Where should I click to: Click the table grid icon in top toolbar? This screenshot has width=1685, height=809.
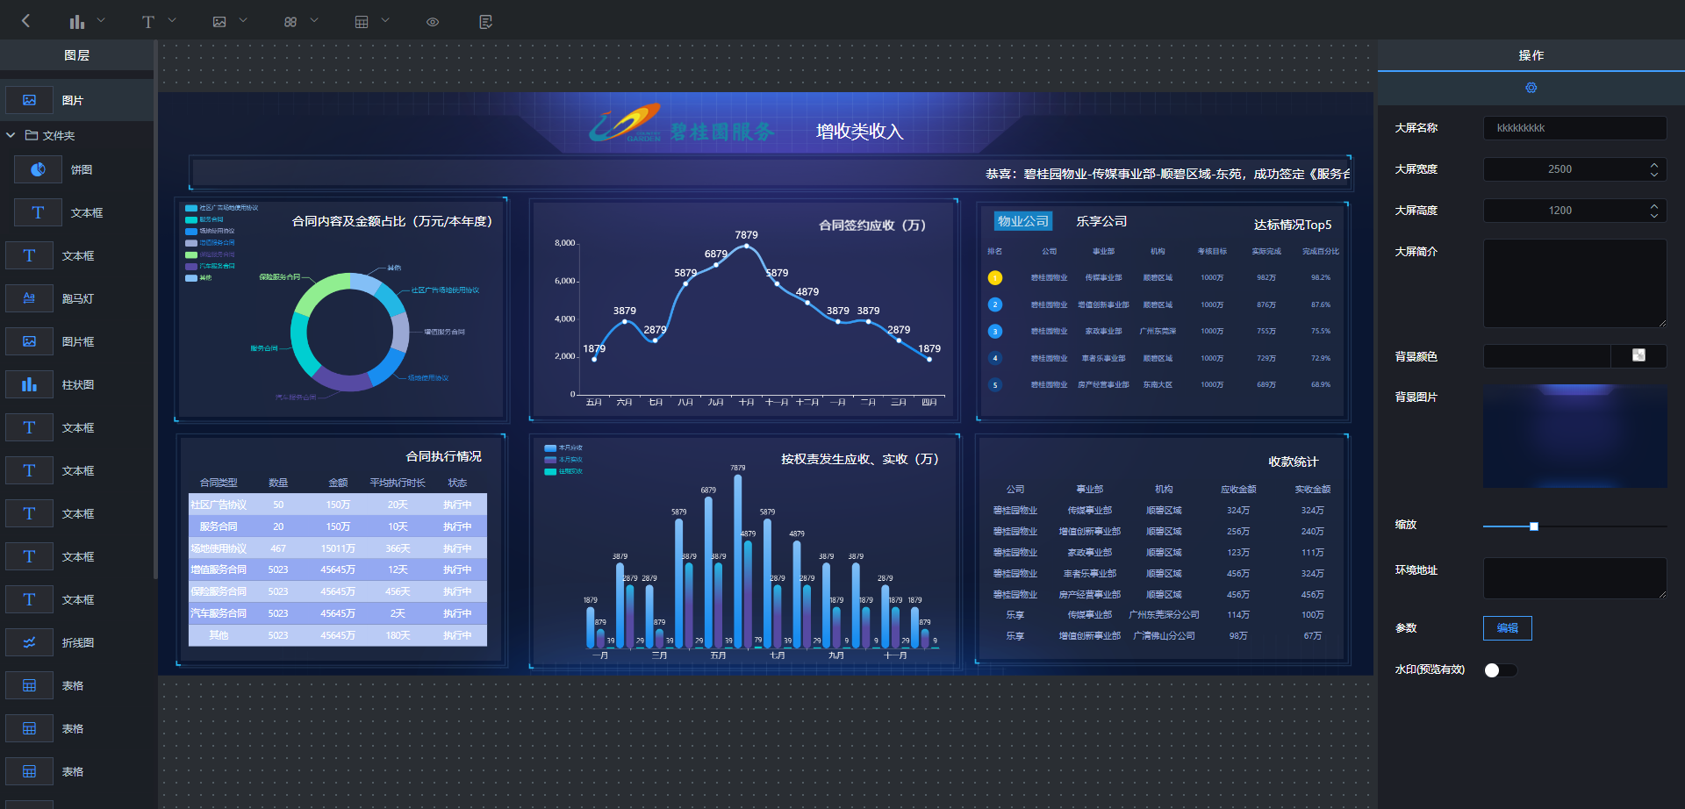pos(361,21)
